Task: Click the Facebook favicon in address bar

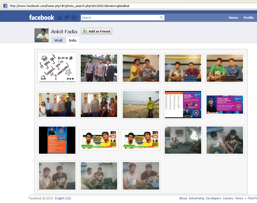Action: [x=5, y=6]
